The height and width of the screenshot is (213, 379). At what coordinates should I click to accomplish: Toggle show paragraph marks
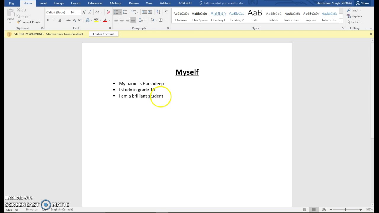(166, 12)
